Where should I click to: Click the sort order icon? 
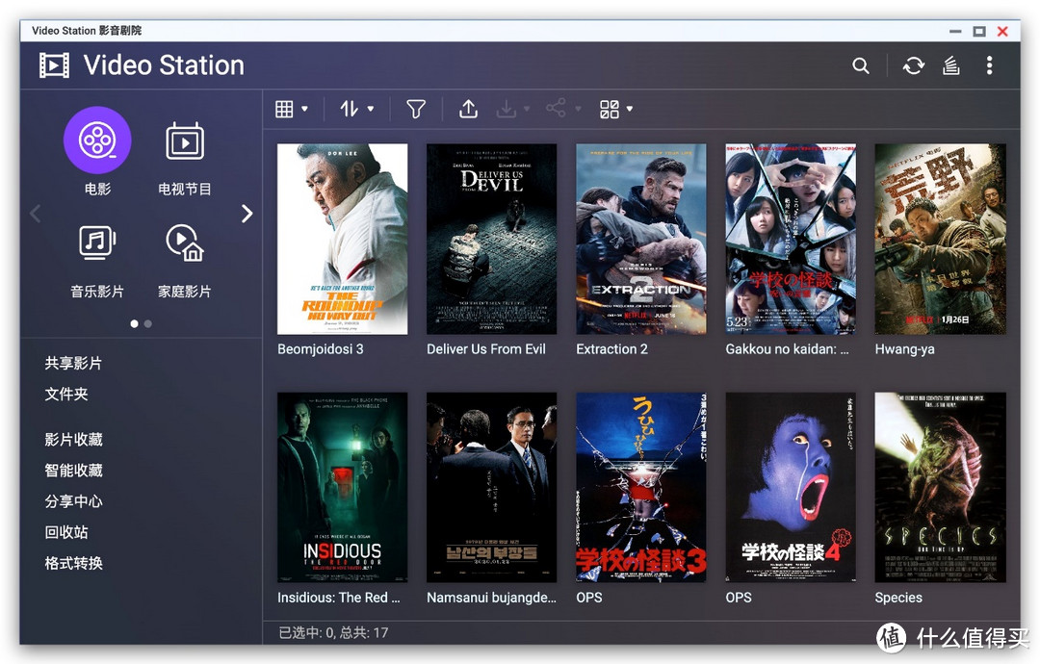click(x=350, y=109)
